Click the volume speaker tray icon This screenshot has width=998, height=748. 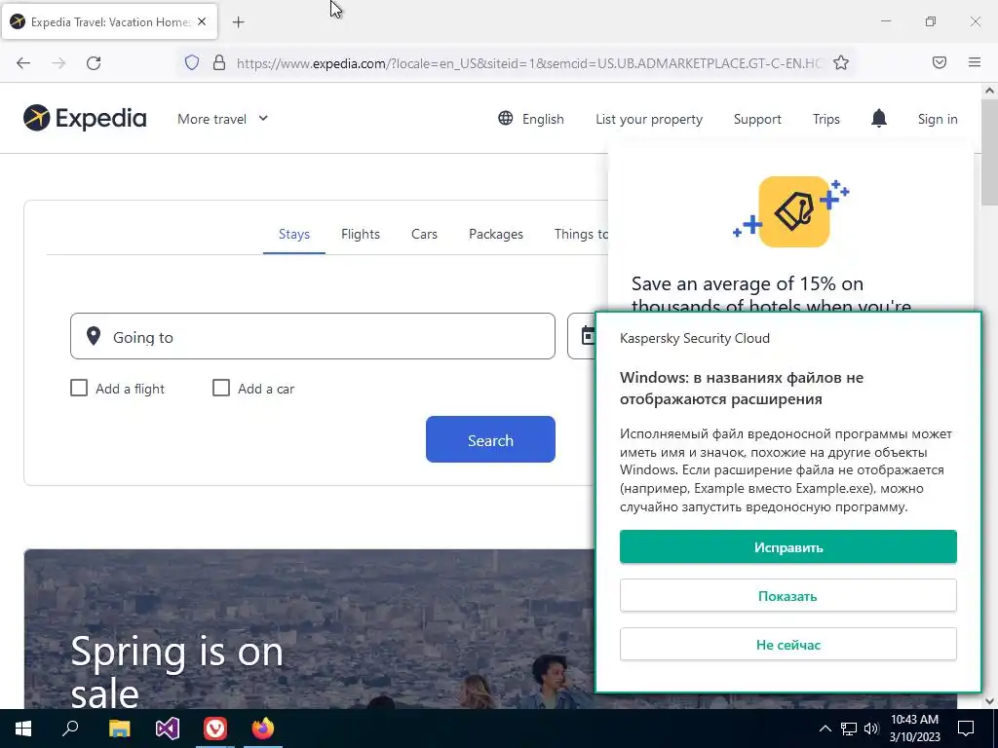871,729
